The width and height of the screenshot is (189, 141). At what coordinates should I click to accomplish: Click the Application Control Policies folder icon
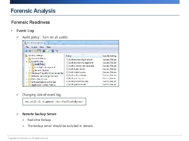tap(29, 85)
